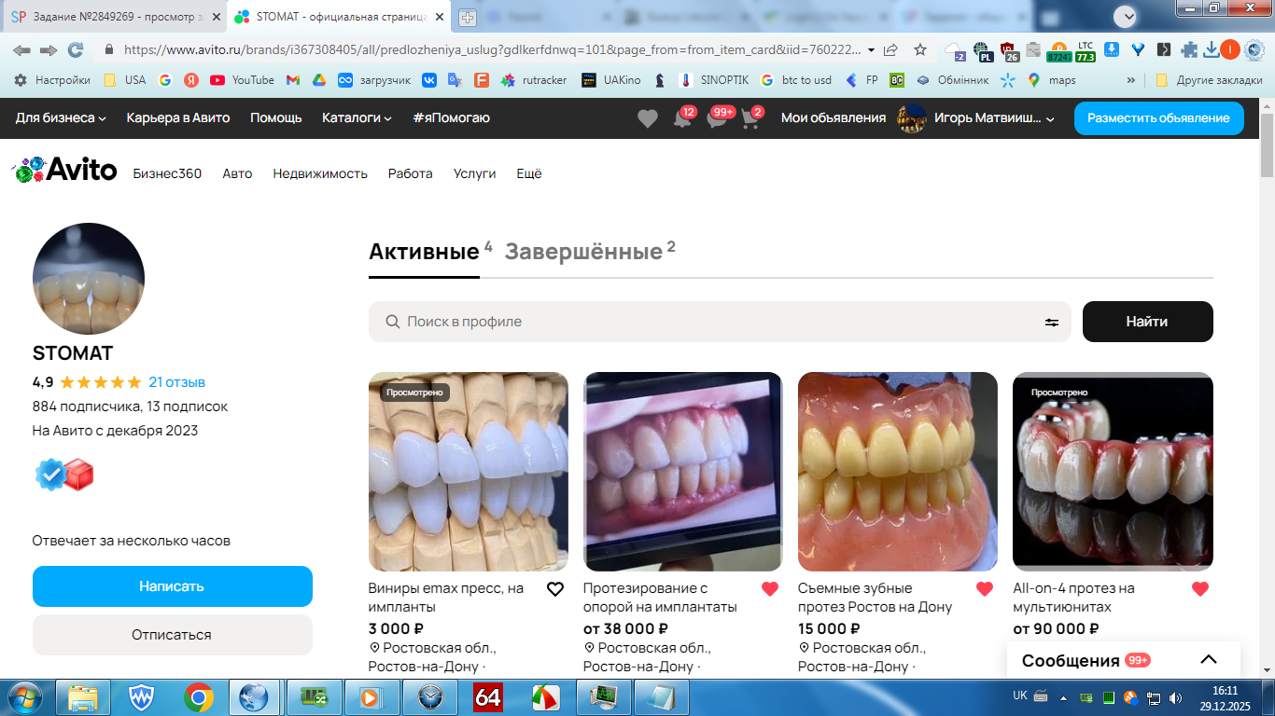The height and width of the screenshot is (716, 1275).
Task: Share page via address bar share icon
Action: pyautogui.click(x=891, y=49)
